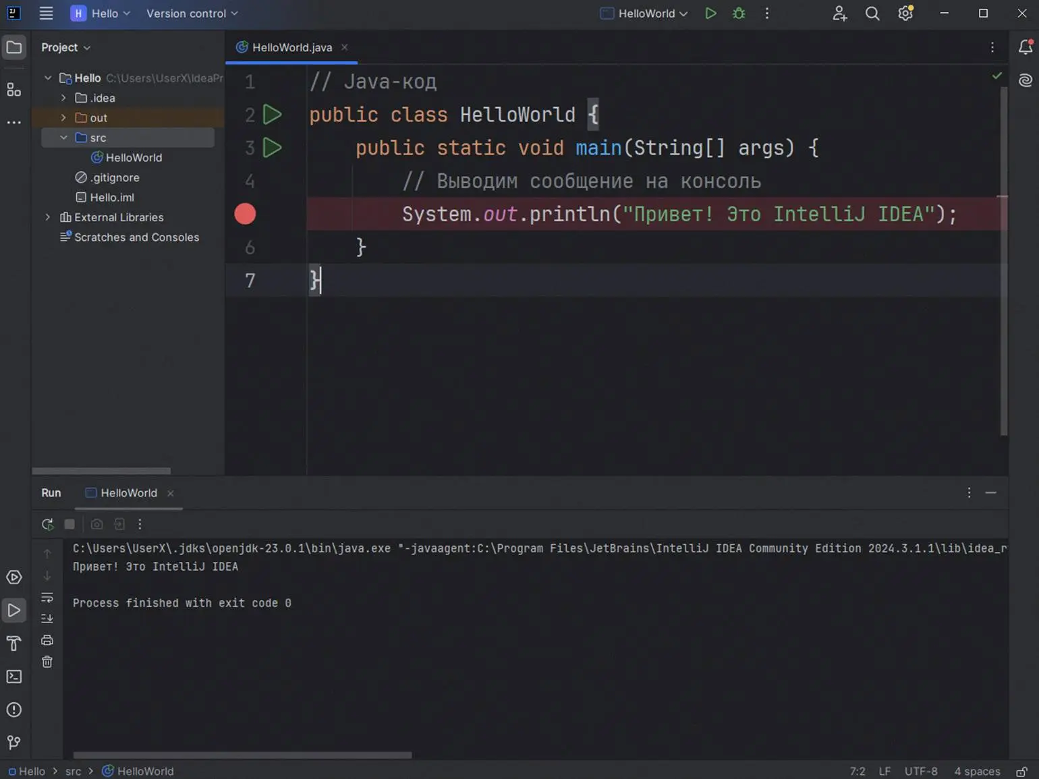This screenshot has width=1039, height=779.
Task: Expand the out folder
Action: coord(63,117)
